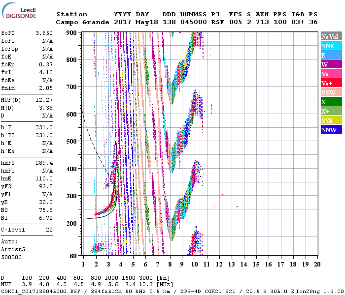
Task: Click the blue NNW legend entry
Action: point(329,130)
